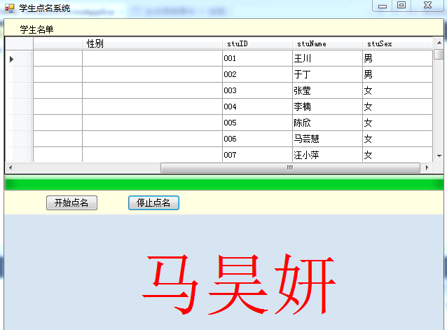Click the 学生名单 group label
Image resolution: width=447 pixels, height=330 pixels.
[36, 29]
